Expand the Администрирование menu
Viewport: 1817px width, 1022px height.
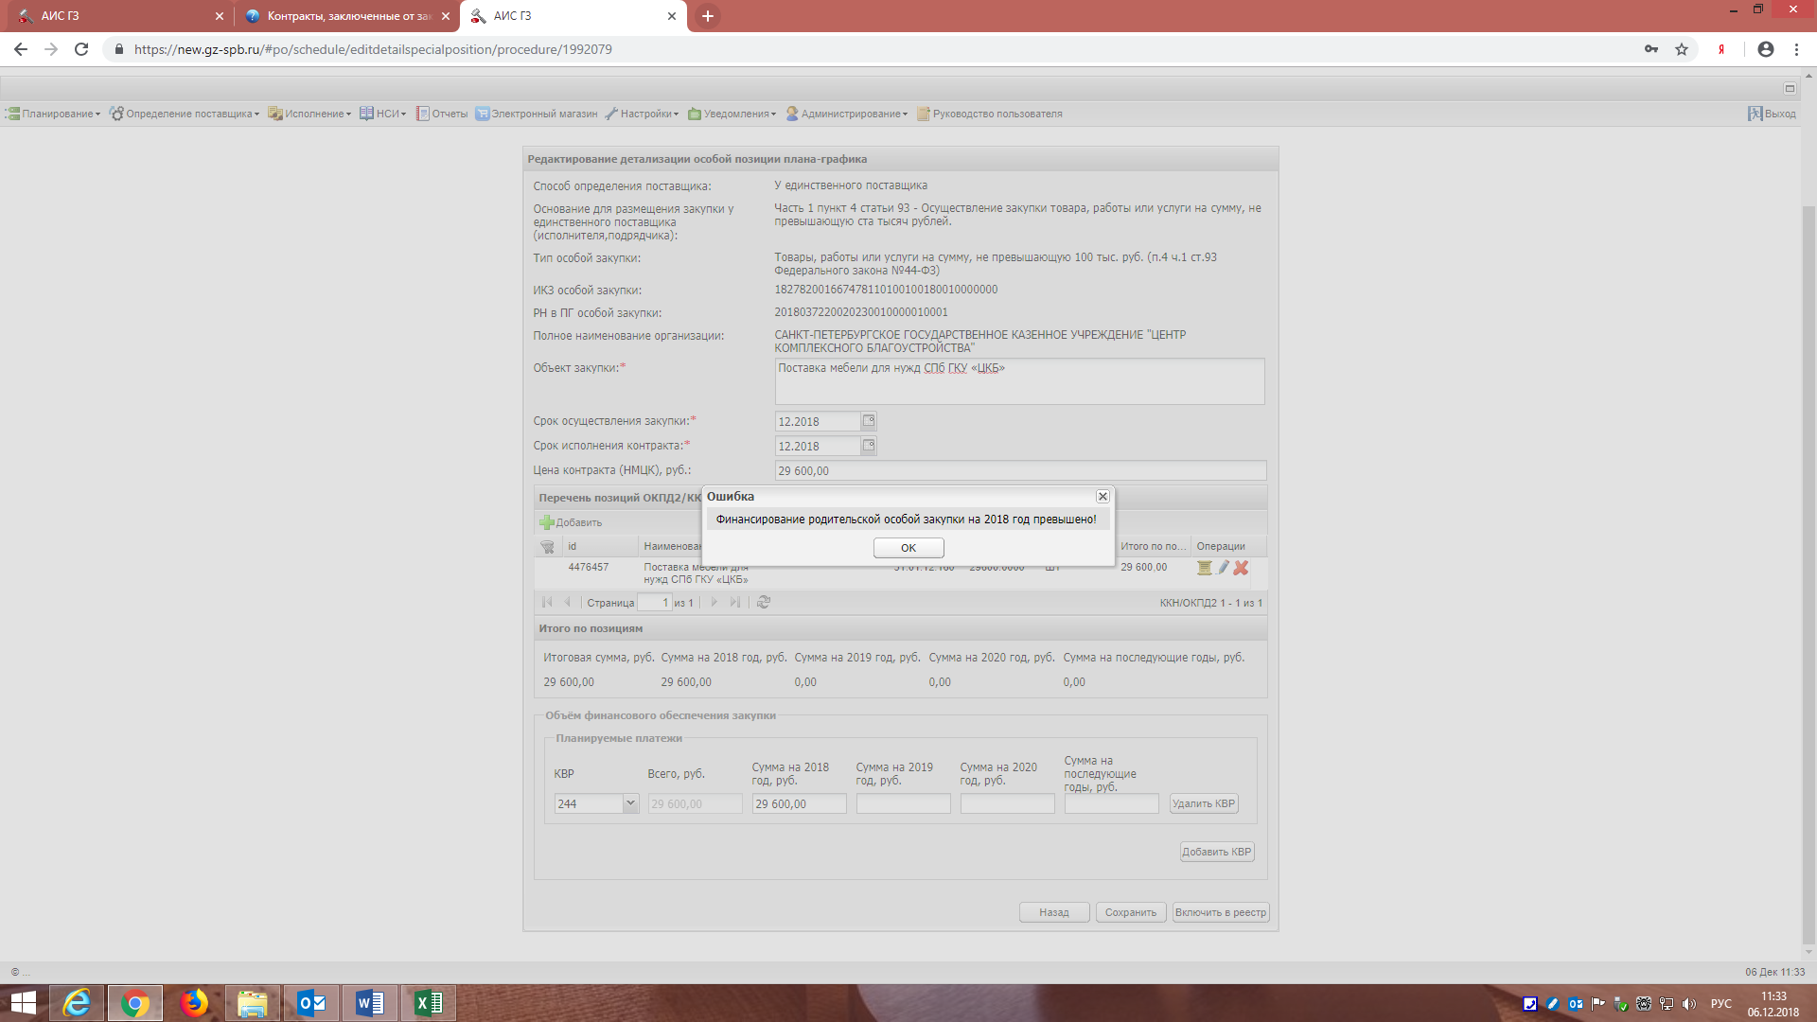click(x=847, y=114)
